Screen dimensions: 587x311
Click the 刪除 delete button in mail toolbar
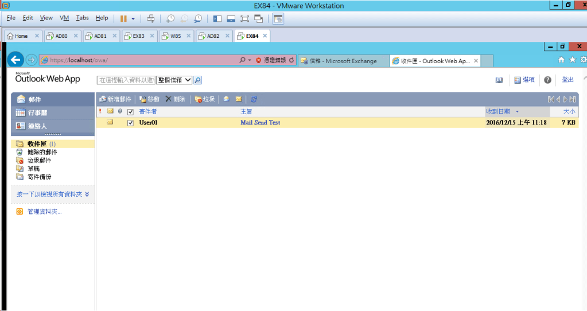175,99
